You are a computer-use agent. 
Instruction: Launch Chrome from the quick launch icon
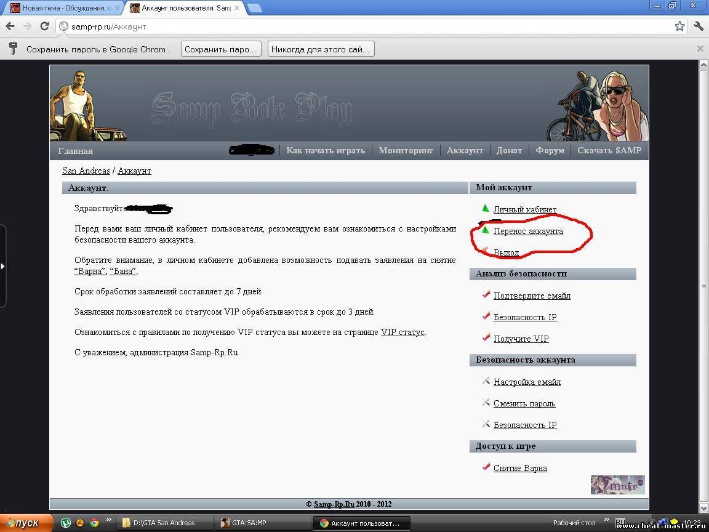[x=95, y=523]
